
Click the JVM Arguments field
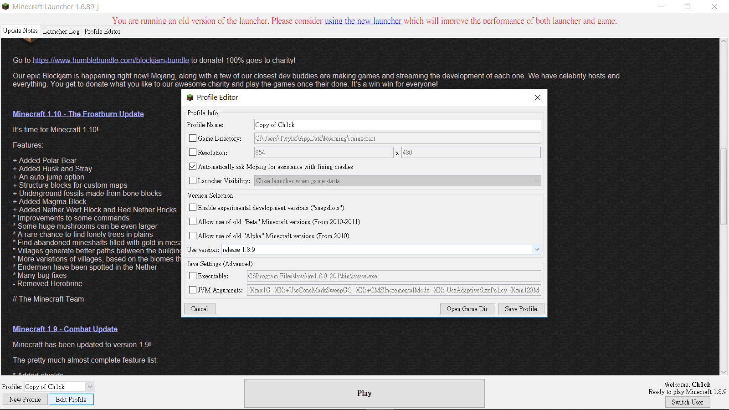click(394, 290)
